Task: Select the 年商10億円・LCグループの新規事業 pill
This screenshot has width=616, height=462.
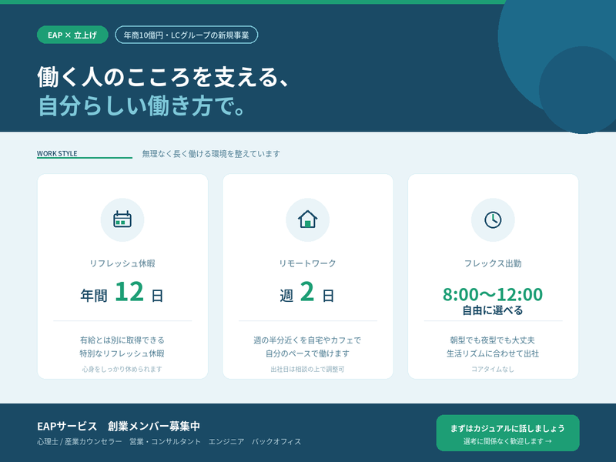Action: coord(186,35)
